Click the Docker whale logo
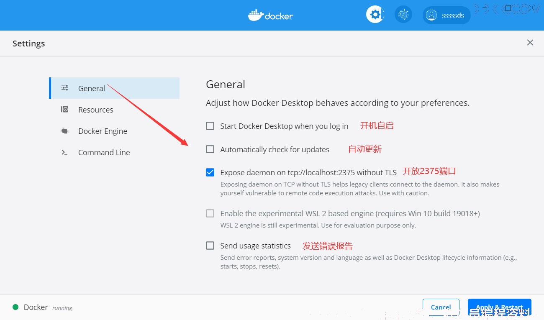Screen dimensions: 544x320 256,15
